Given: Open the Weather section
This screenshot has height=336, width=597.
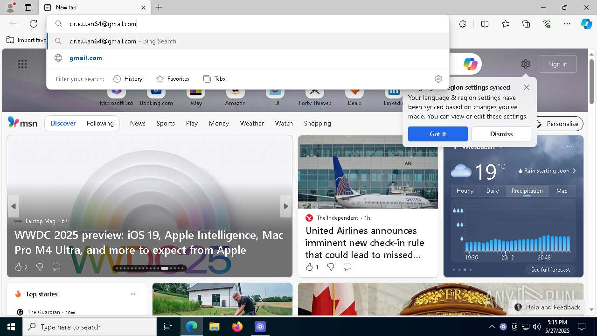Looking at the screenshot, I should tap(252, 123).
